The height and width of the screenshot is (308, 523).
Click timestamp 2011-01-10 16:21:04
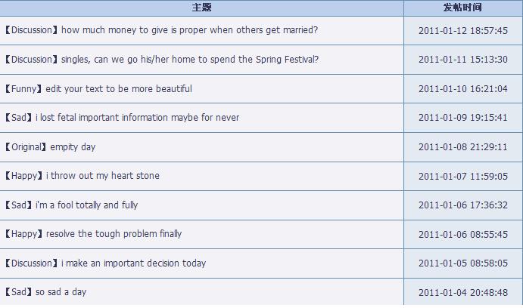[462, 88]
